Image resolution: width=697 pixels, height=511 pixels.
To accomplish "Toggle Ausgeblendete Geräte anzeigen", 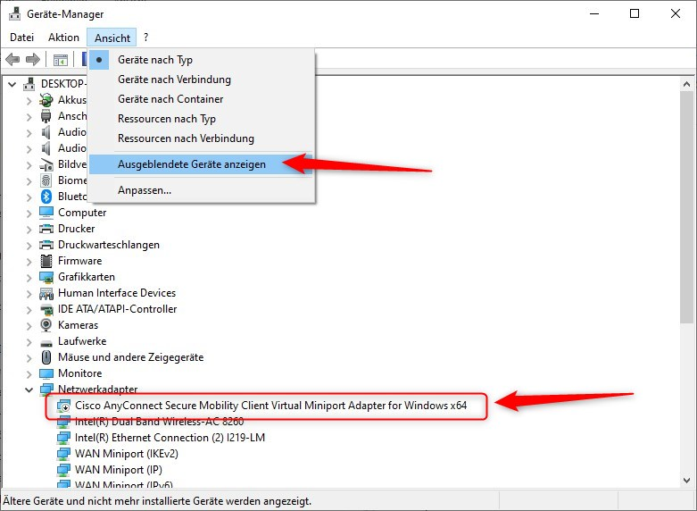I will pos(191,164).
